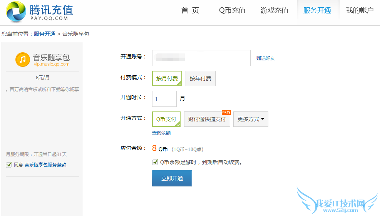The width and height of the screenshot is (380, 216).
Task: Select 按月付费 payment mode
Action: 167,78
